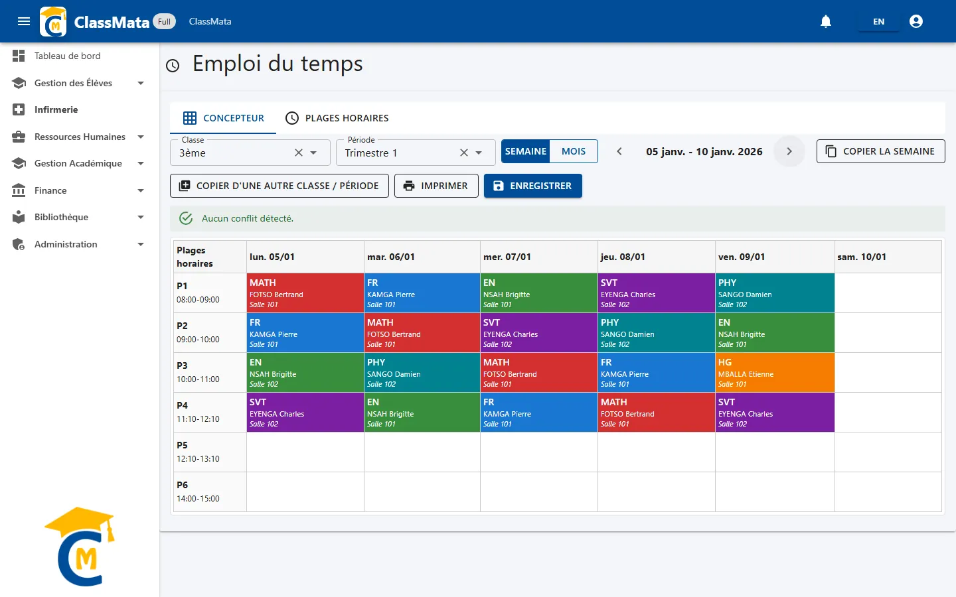
Task: Click the ClassMata logo in header
Action: 53,21
